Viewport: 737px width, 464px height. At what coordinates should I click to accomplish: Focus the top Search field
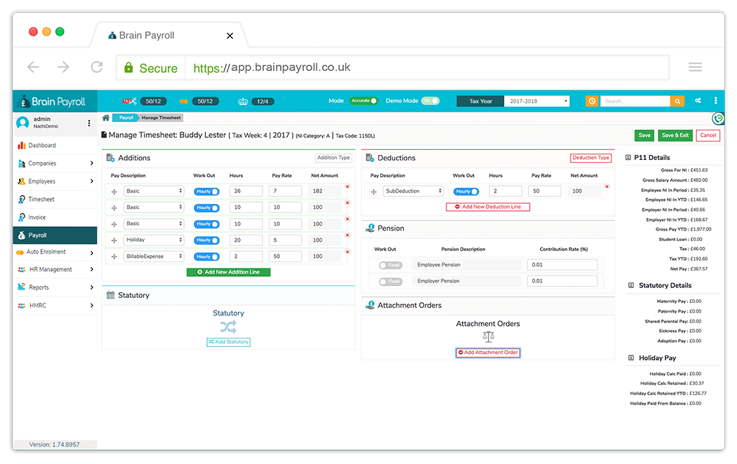pos(635,102)
